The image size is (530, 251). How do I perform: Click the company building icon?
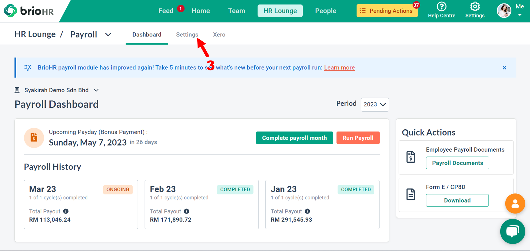pos(17,90)
